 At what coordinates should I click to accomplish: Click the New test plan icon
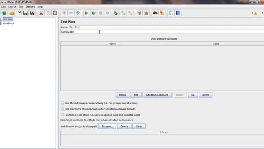pos(5,13)
